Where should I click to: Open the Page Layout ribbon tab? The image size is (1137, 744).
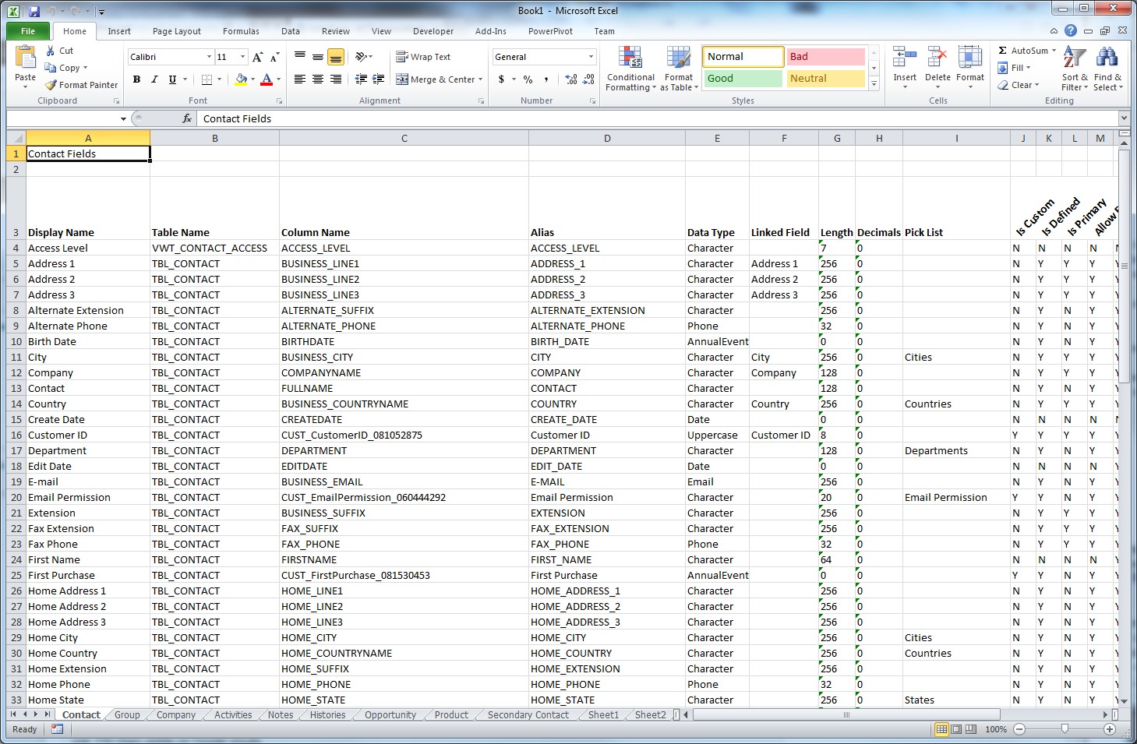[x=176, y=31]
